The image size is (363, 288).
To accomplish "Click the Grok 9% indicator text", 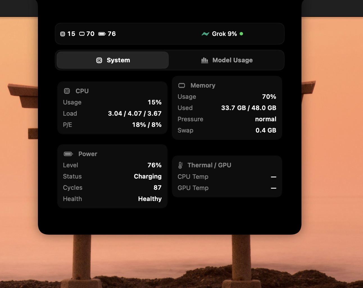I will click(x=224, y=34).
